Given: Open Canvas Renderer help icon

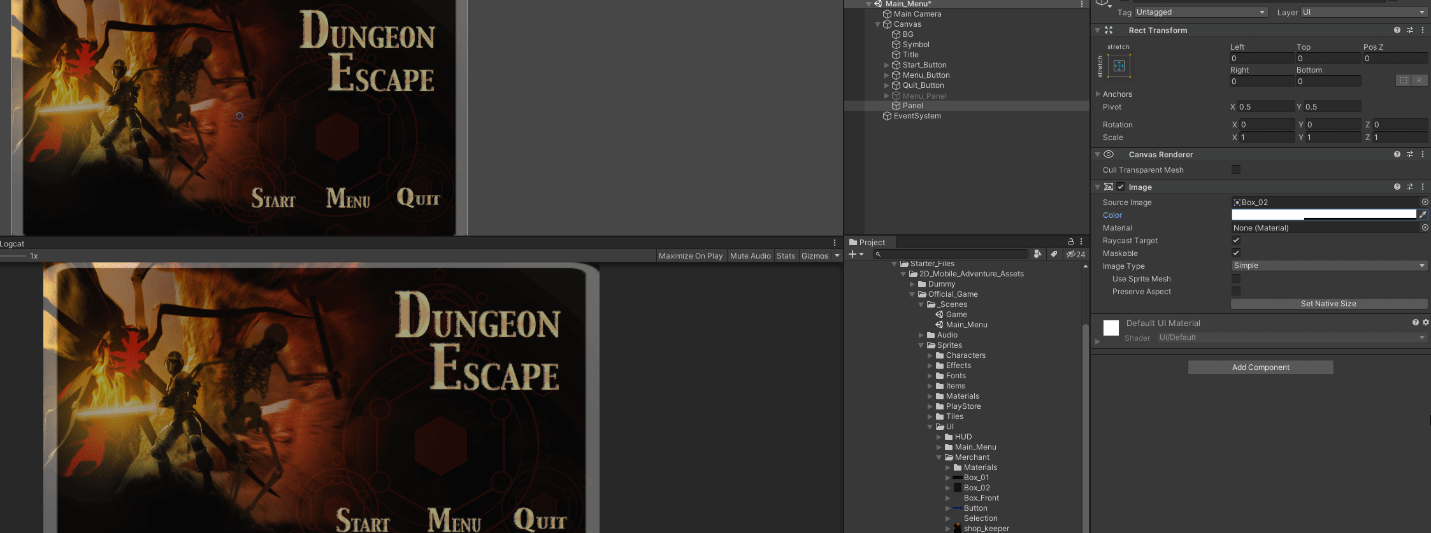Looking at the screenshot, I should (x=1397, y=154).
